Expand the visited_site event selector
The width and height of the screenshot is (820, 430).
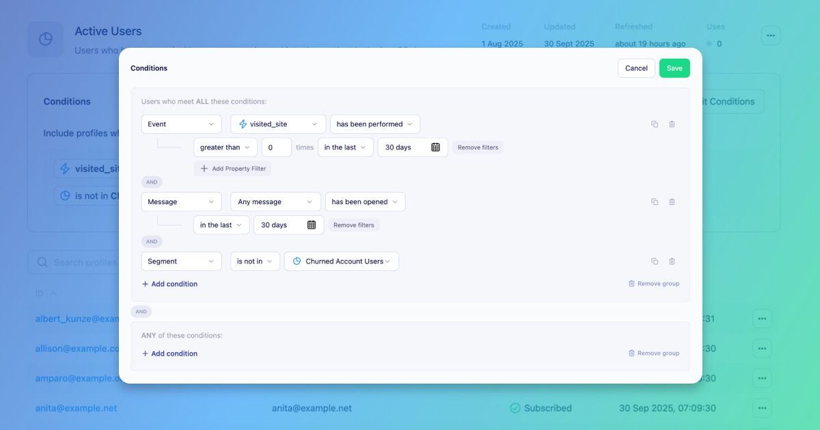277,124
